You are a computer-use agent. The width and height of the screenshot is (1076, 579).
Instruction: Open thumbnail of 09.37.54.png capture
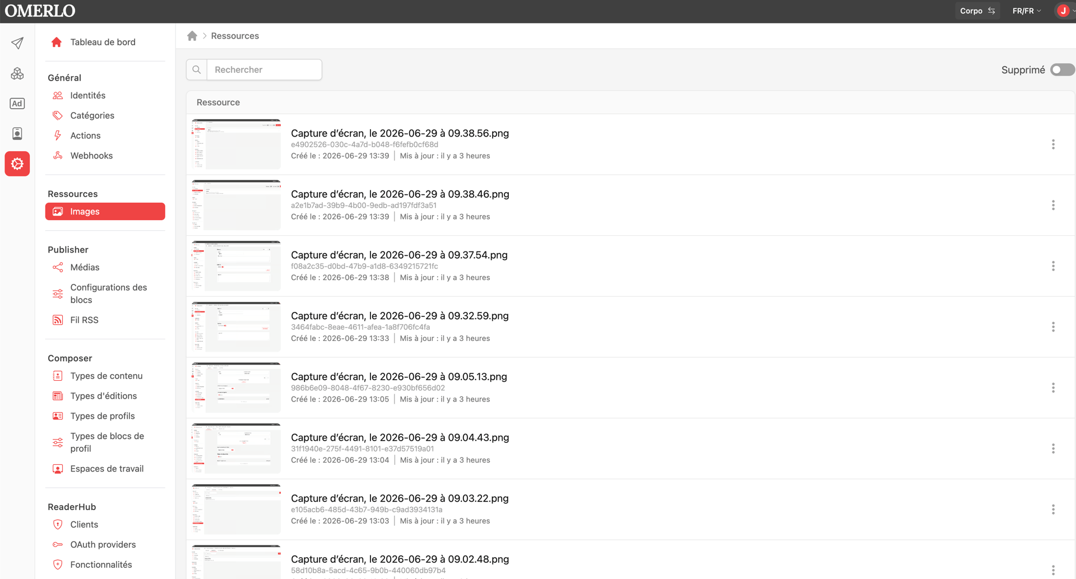[x=236, y=266]
